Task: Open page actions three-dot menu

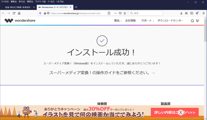Action: [x=115, y=13]
